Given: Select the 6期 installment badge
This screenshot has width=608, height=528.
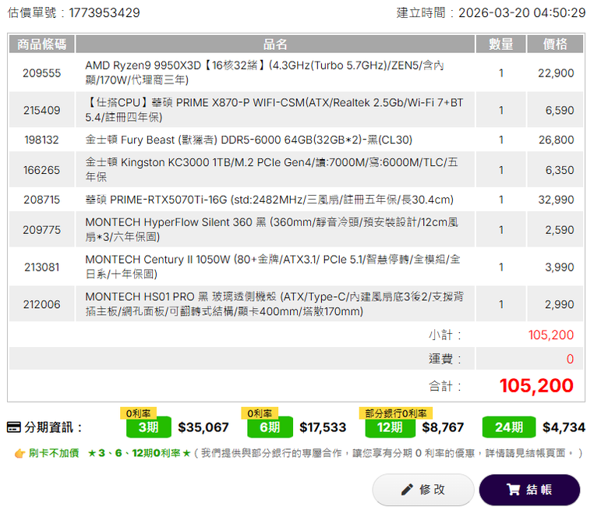Looking at the screenshot, I should point(270,427).
